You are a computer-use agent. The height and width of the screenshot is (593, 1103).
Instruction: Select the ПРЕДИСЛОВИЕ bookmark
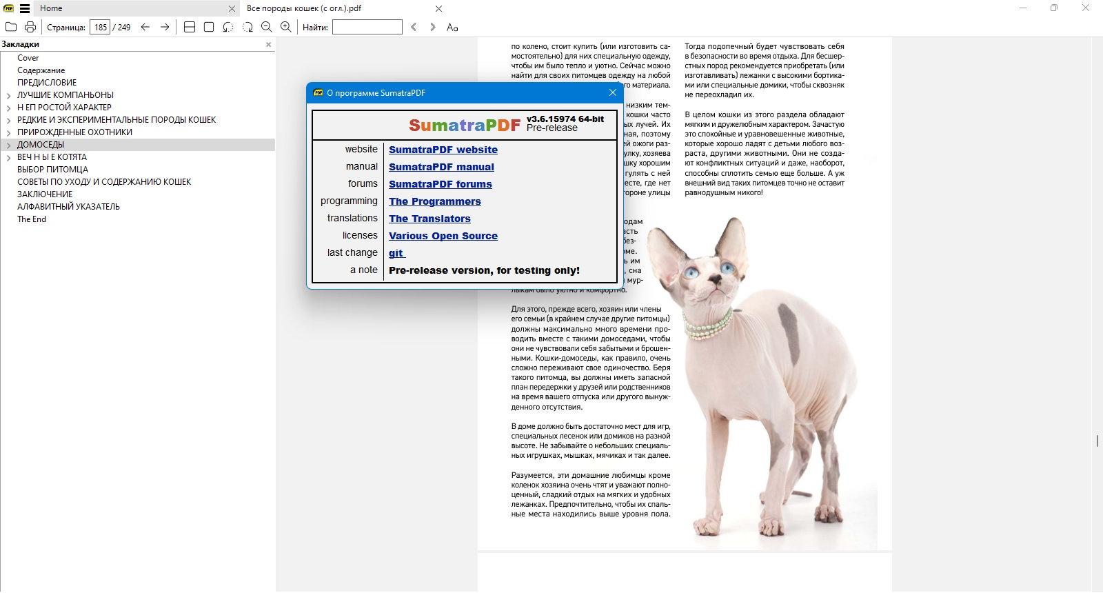coord(47,83)
